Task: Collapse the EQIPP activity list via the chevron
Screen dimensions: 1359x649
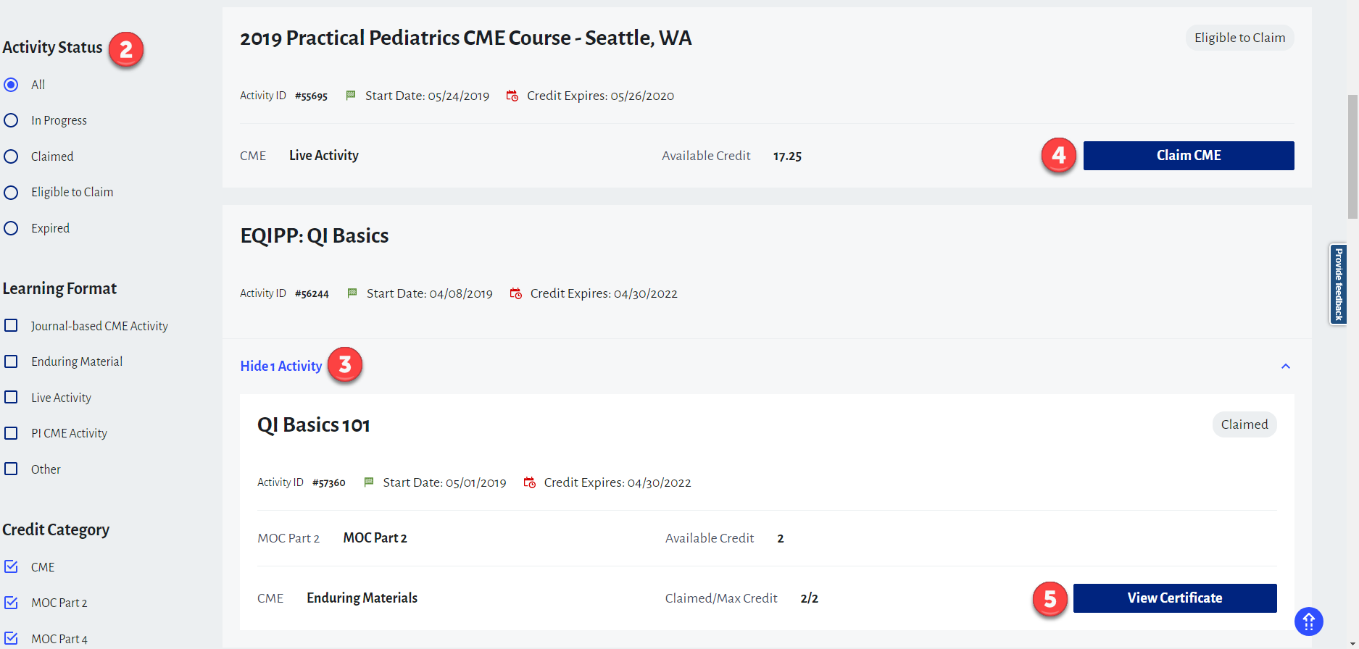Action: 1285,367
